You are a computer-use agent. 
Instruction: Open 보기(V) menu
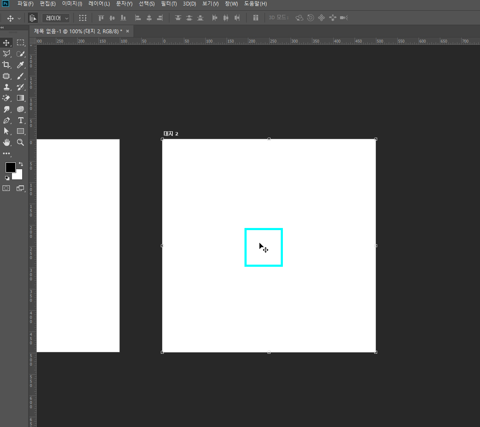click(x=211, y=4)
